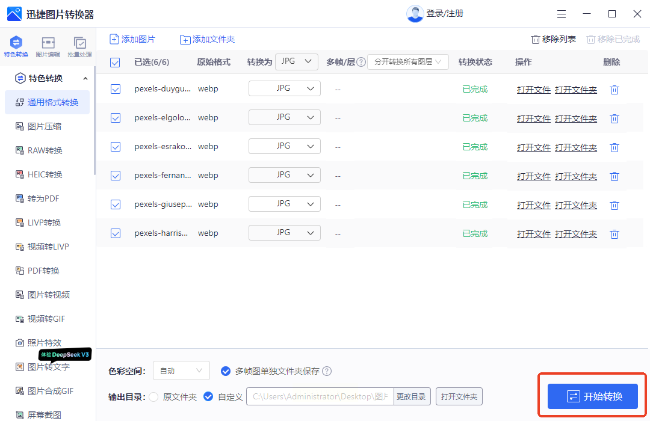Toggle 多帧图单独文件夹保存 checkbox
The image size is (650, 421).
[226, 371]
